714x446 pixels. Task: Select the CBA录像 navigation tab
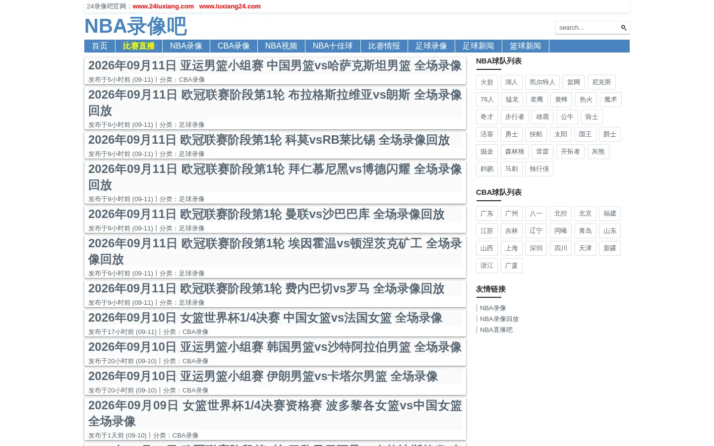234,46
